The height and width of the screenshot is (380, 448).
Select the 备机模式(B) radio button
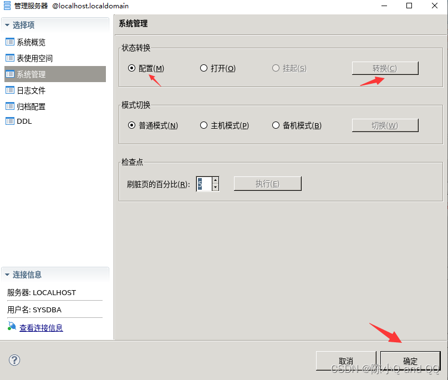(x=276, y=125)
